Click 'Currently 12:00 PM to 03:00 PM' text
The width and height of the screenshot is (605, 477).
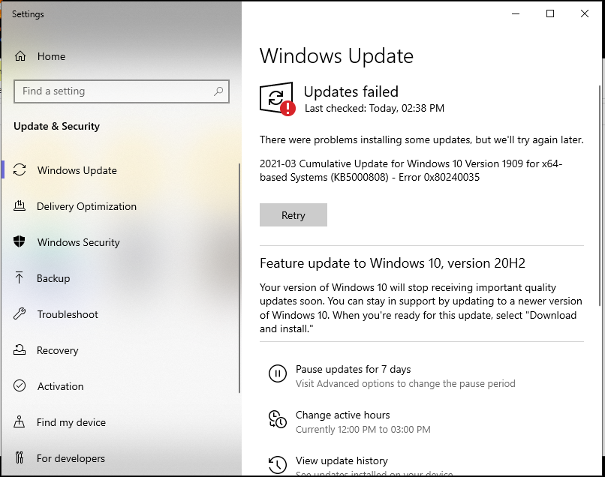tap(363, 430)
